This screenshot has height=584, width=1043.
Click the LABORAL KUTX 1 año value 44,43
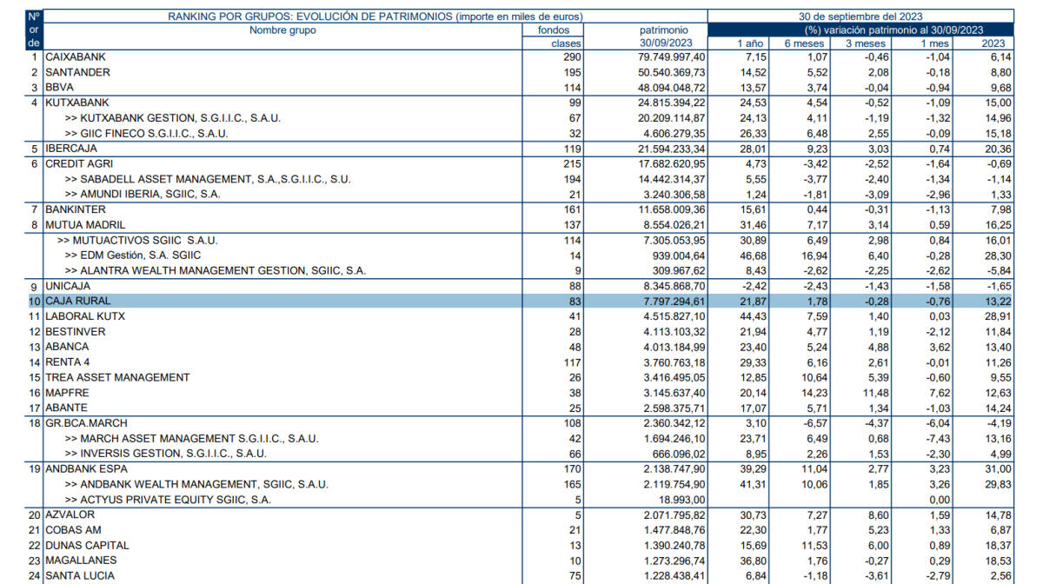coord(754,316)
